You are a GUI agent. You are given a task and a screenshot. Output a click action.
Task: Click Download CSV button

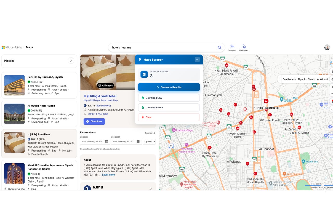pyautogui.click(x=169, y=98)
